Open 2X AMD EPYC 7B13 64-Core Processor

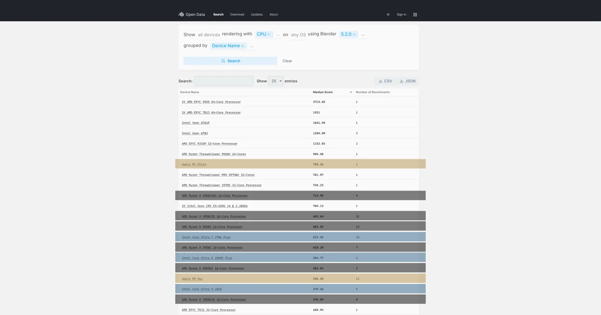click(211, 112)
